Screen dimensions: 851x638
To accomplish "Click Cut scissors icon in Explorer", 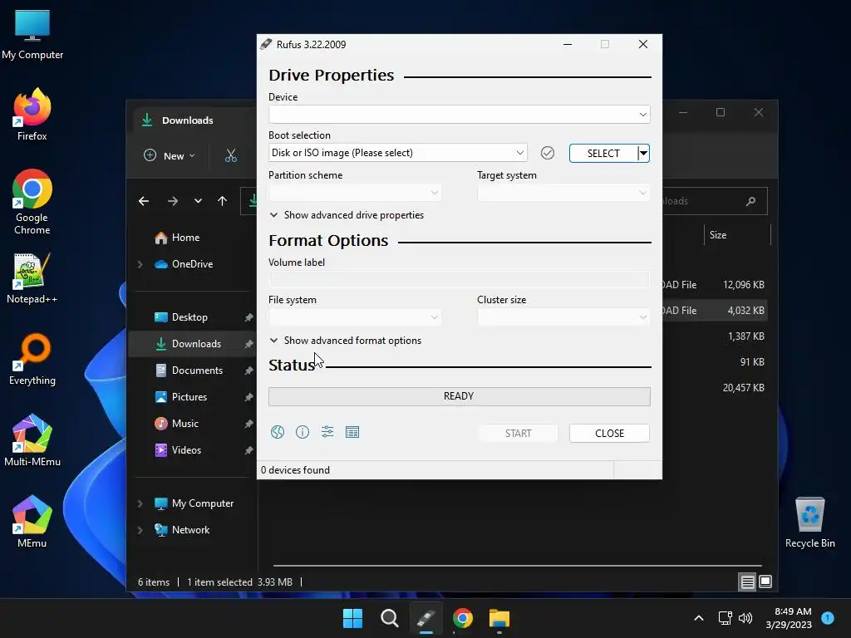I will [231, 155].
